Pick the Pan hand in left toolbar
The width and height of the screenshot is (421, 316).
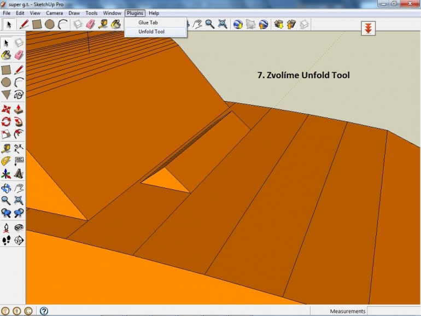[19, 189]
